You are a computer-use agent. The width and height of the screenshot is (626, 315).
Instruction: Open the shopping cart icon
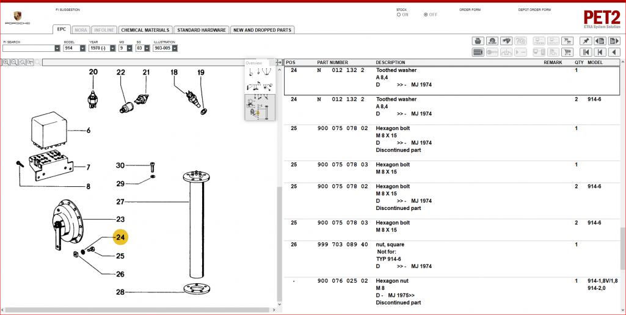pos(567,52)
